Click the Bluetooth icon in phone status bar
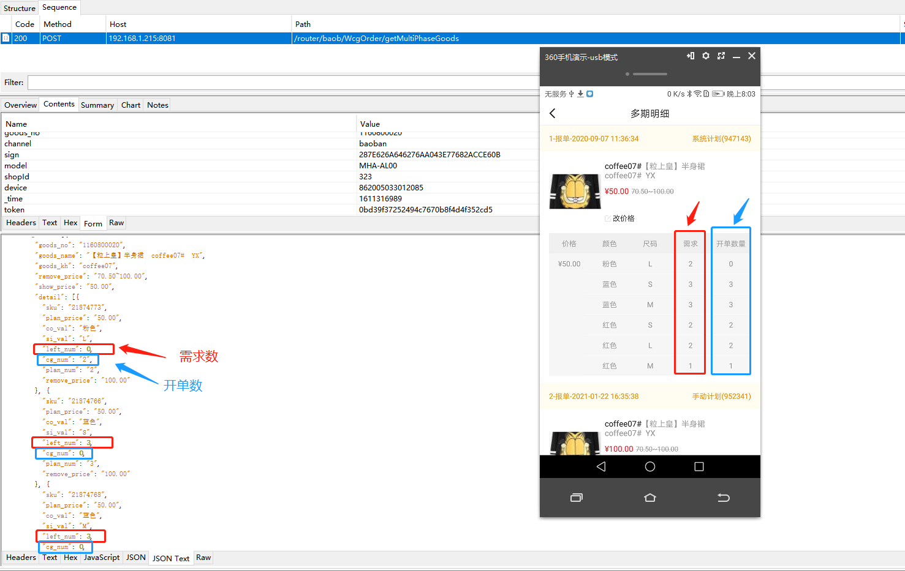This screenshot has height=571, width=905. 689,94
